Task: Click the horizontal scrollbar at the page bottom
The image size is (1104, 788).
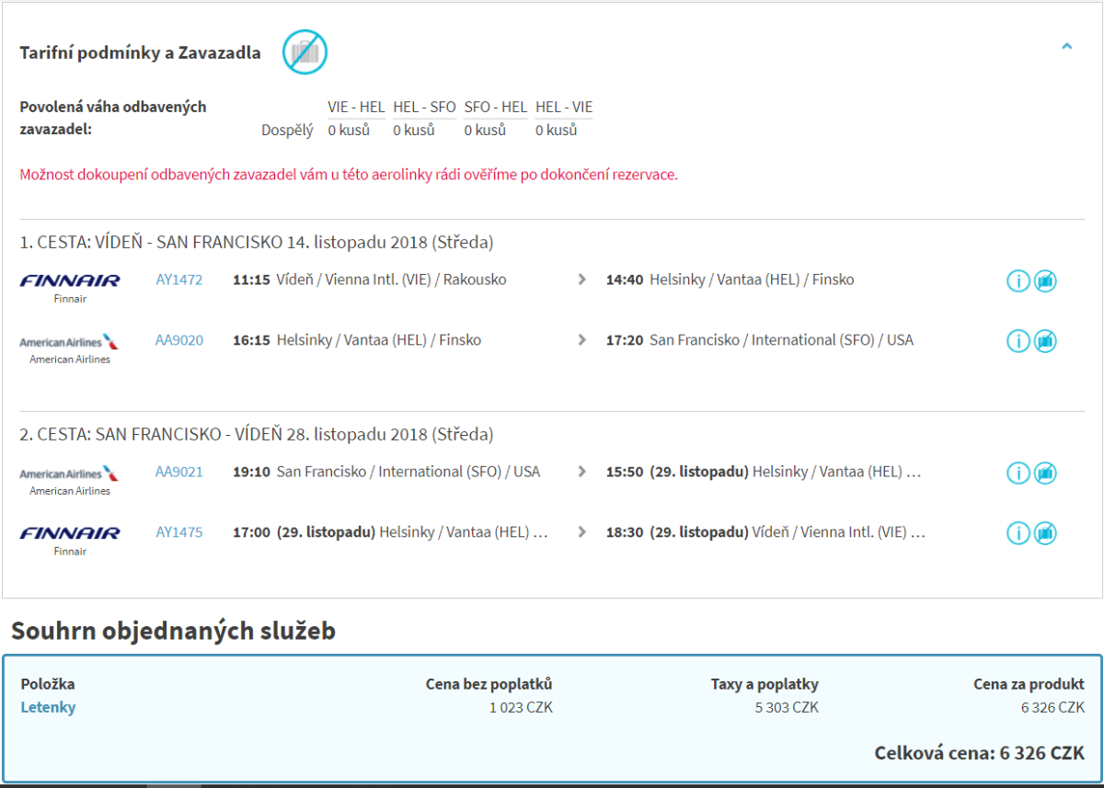Action: [175, 785]
